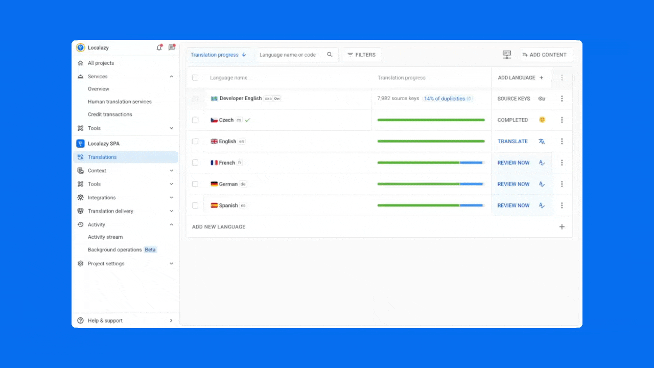
Task: Open the presentation screen icon
Action: [x=507, y=55]
